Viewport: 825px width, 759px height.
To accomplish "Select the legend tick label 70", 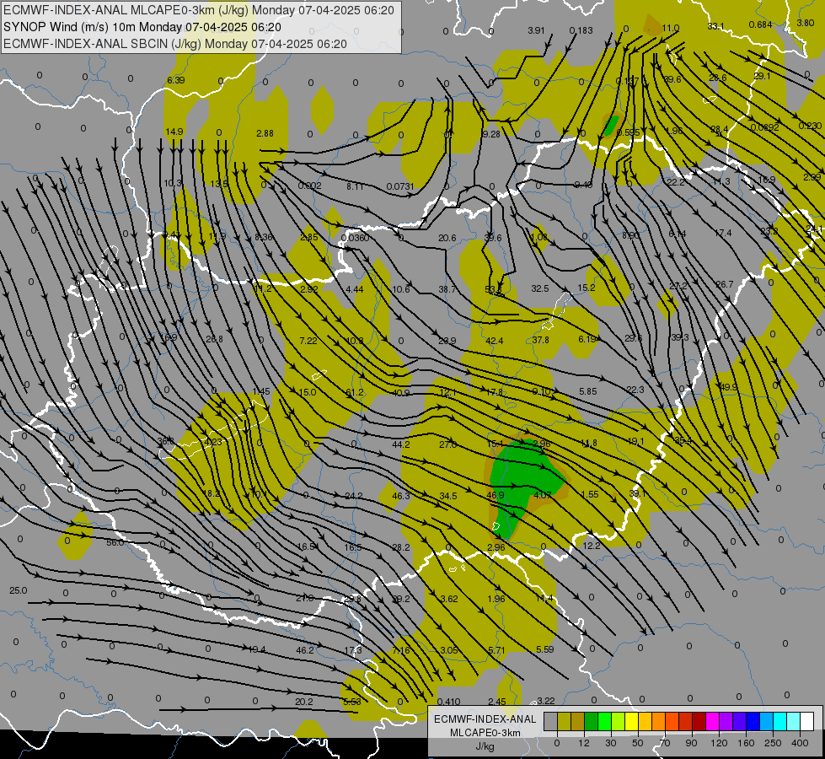I will point(664,743).
